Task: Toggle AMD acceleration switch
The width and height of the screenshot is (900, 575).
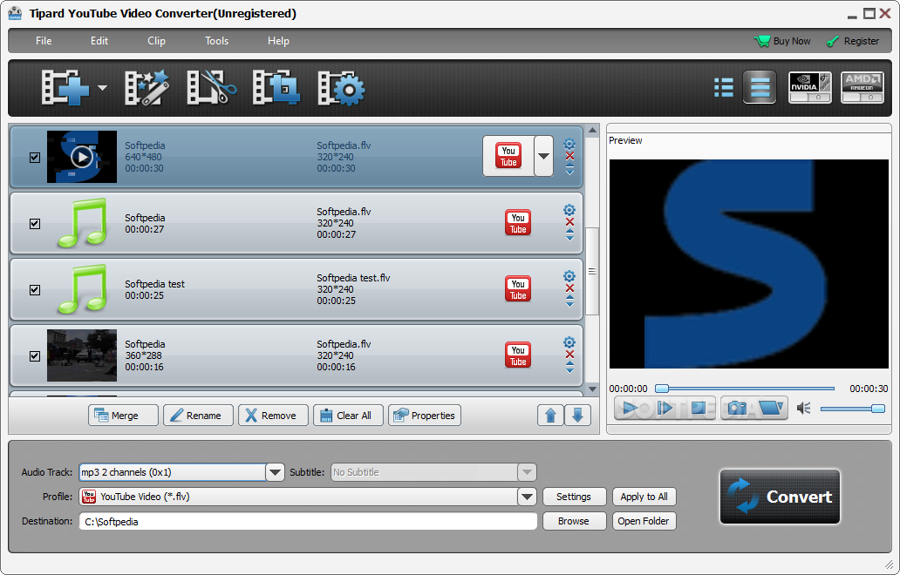Action: (862, 88)
